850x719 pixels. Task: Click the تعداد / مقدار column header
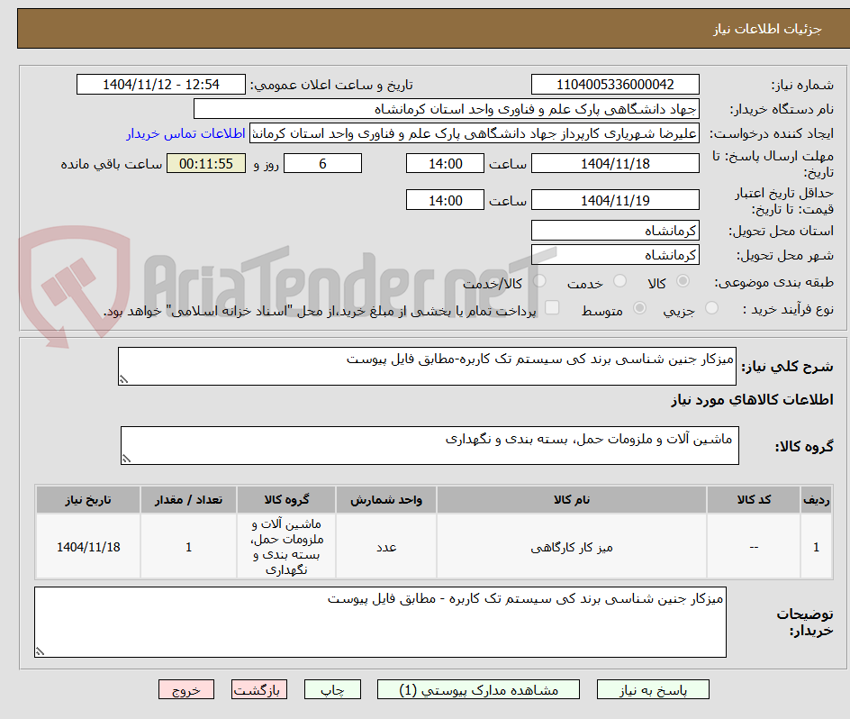pos(189,500)
